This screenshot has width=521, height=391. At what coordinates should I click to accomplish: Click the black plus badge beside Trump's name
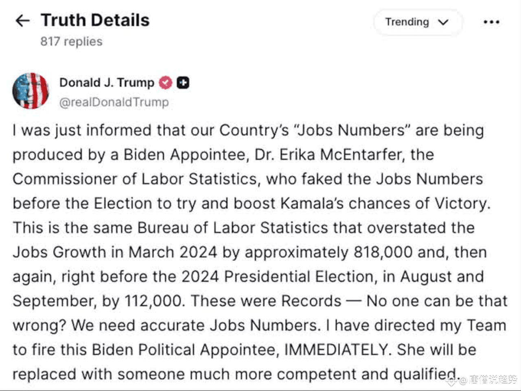tap(183, 83)
